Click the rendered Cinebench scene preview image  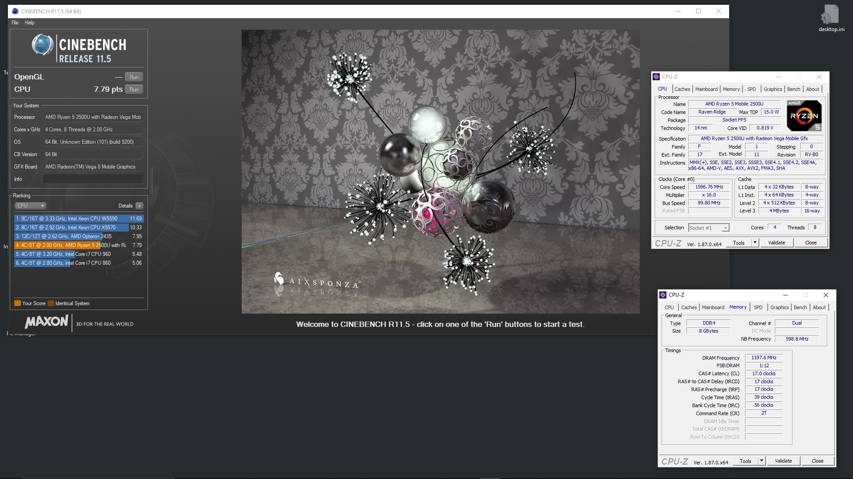click(440, 172)
